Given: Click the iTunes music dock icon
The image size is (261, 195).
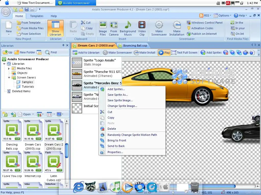Looking at the screenshot, I should (115, 187).
